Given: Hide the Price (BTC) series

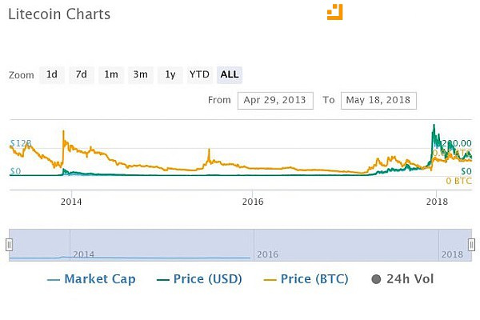Looking at the screenshot, I should point(308,279).
